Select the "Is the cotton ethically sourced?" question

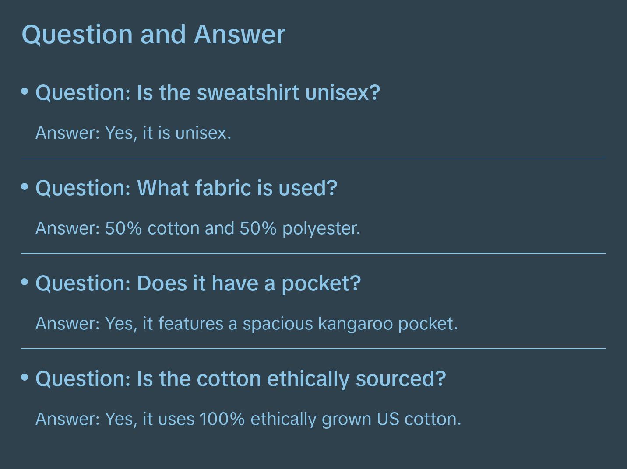click(x=240, y=379)
